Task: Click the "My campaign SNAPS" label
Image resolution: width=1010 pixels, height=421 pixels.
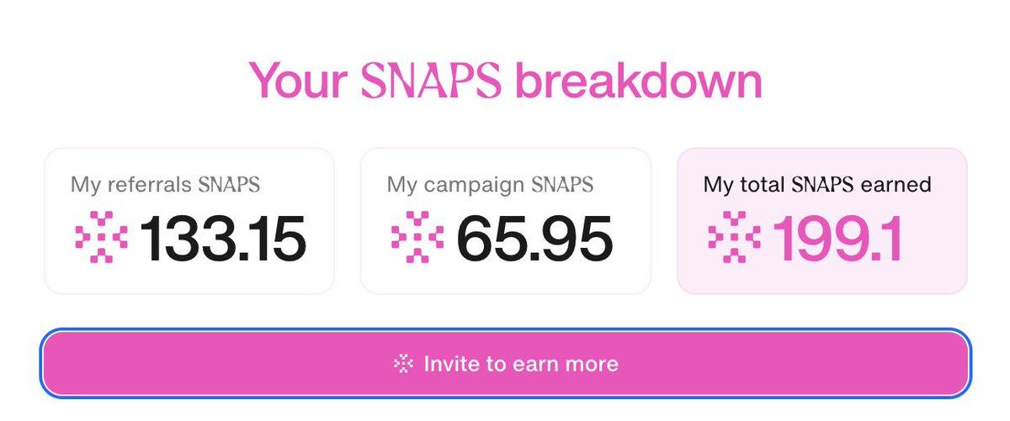Action: (x=490, y=184)
